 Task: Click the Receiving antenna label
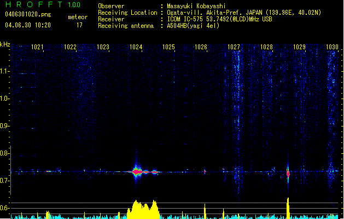126,26
